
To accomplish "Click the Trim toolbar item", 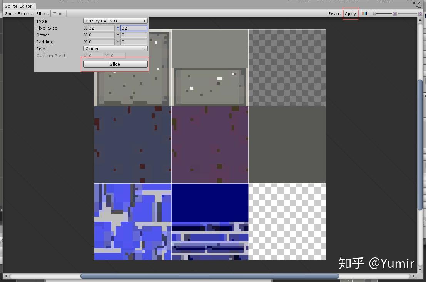I will tap(58, 13).
